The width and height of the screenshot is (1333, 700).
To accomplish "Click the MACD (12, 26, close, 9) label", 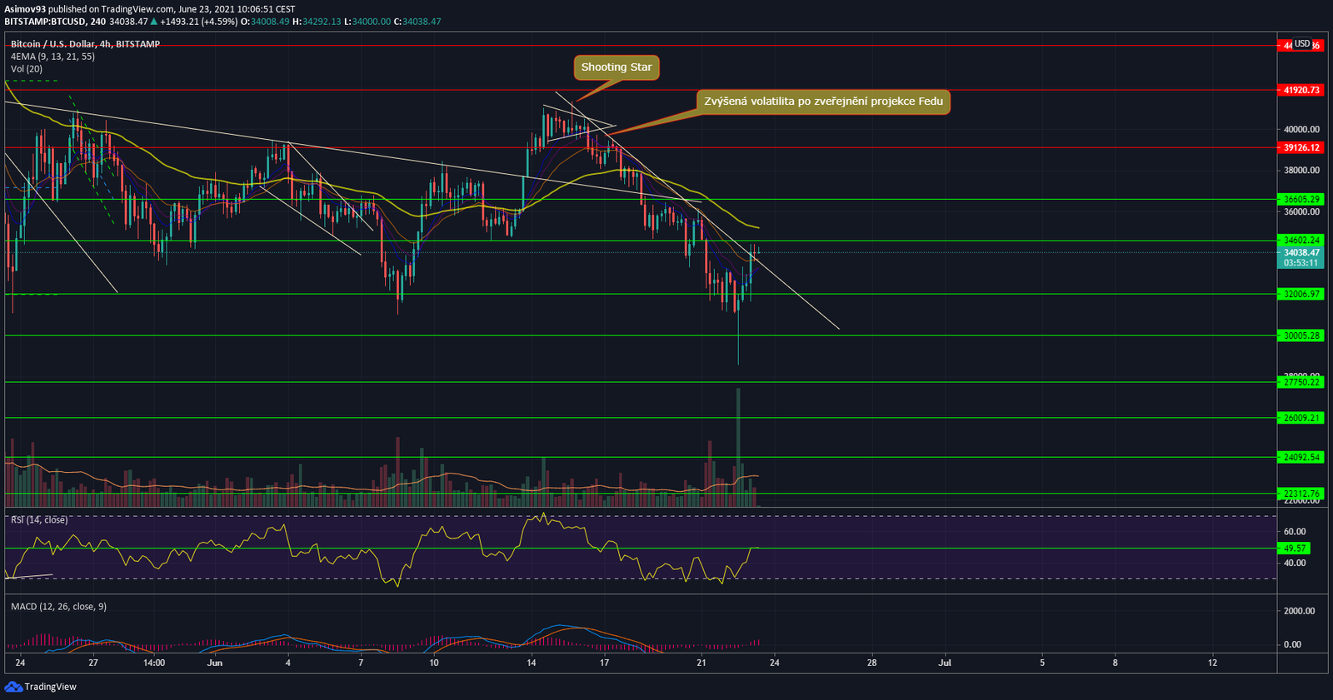I will (x=58, y=606).
